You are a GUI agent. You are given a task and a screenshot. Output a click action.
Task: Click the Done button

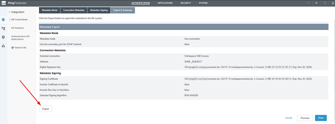[x=321, y=118]
